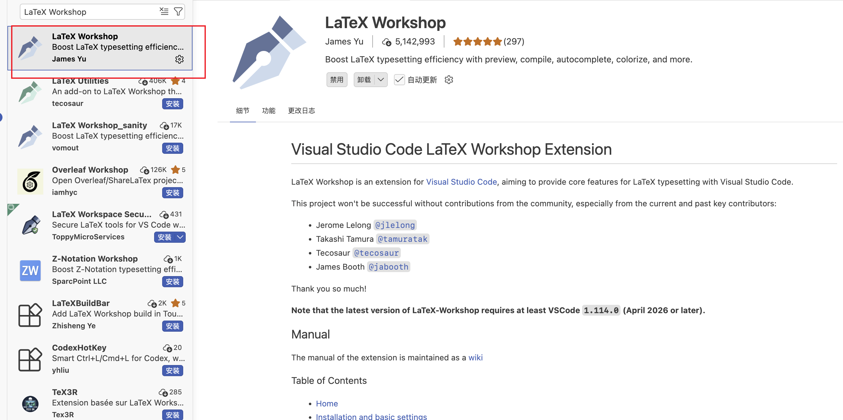The height and width of the screenshot is (420, 843).
Task: Expand the uninstall button dropdown arrow
Action: [381, 80]
